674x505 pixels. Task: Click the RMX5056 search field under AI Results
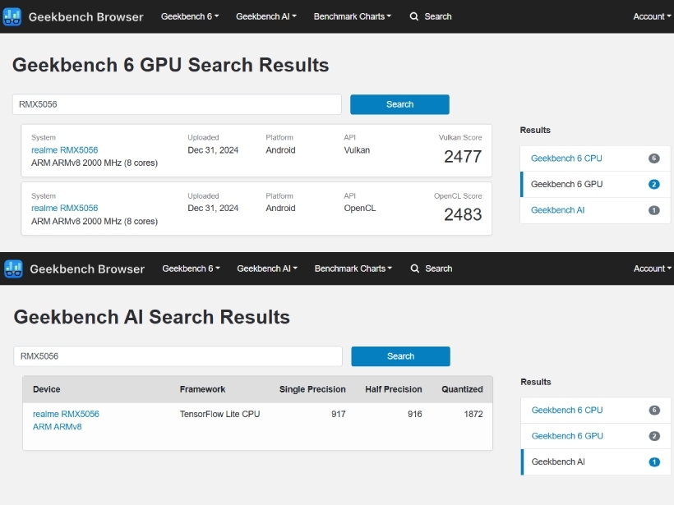tap(178, 356)
